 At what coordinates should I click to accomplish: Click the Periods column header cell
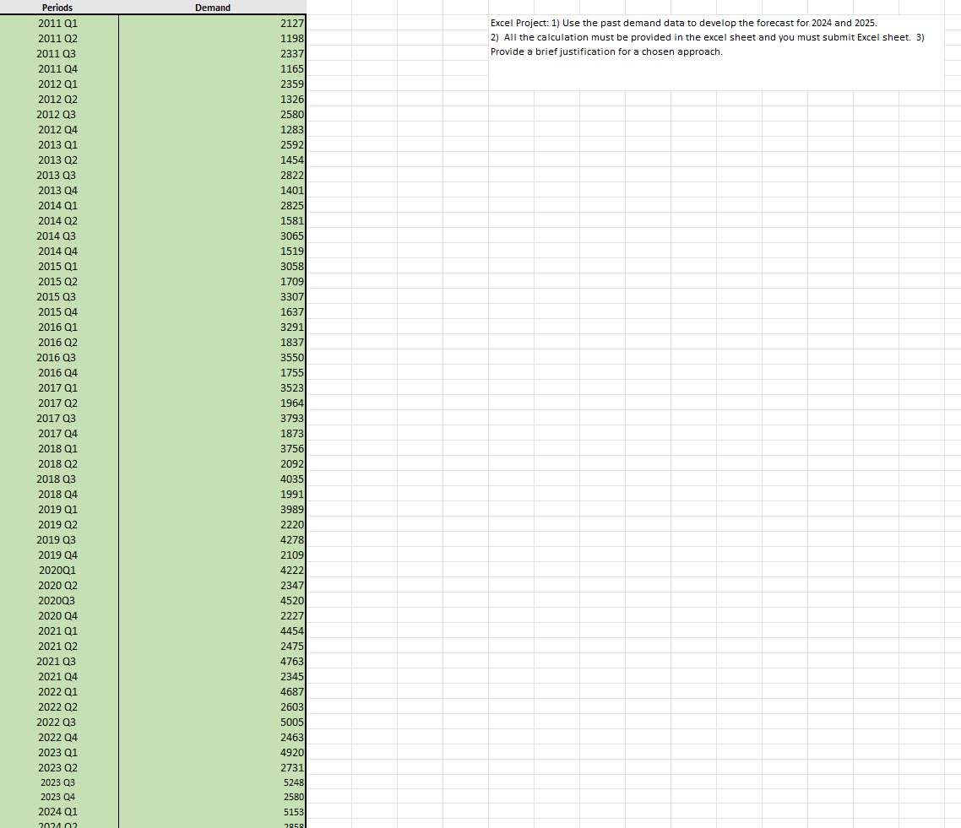coord(57,8)
